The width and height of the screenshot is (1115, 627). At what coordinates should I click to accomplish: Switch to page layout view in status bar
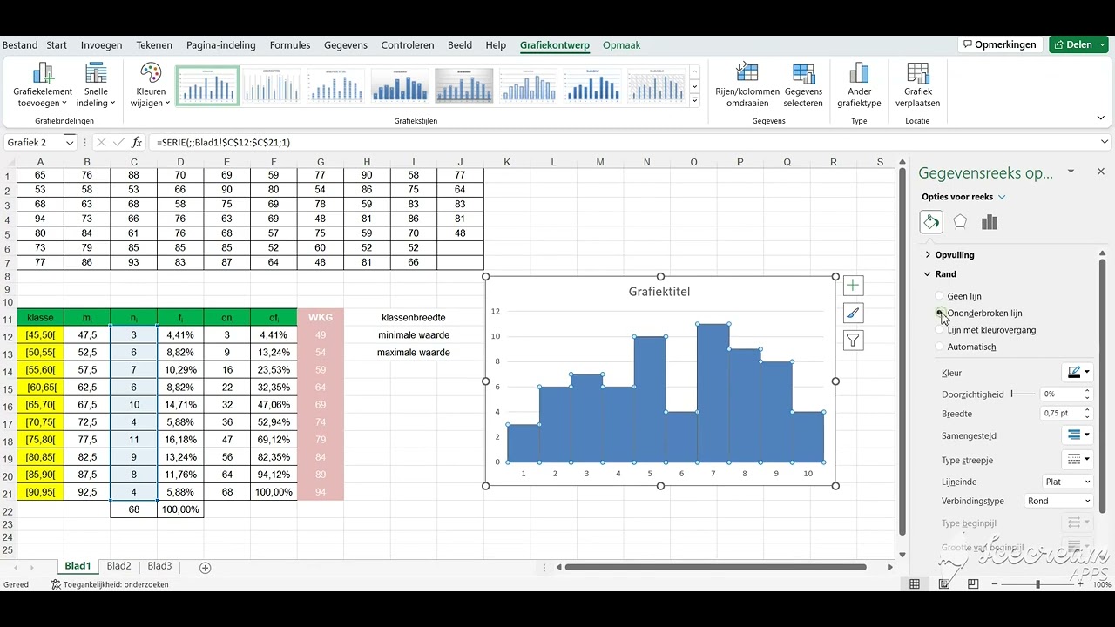click(944, 584)
